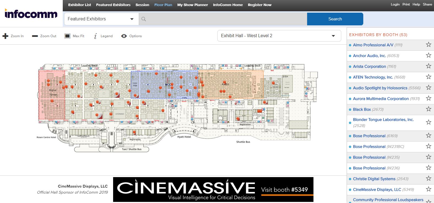Image resolution: width=434 pixels, height=203 pixels.
Task: Select the Floor Plan menu item
Action: point(163,5)
